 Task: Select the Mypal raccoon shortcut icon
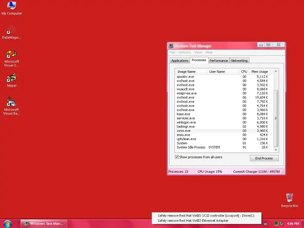12,80
